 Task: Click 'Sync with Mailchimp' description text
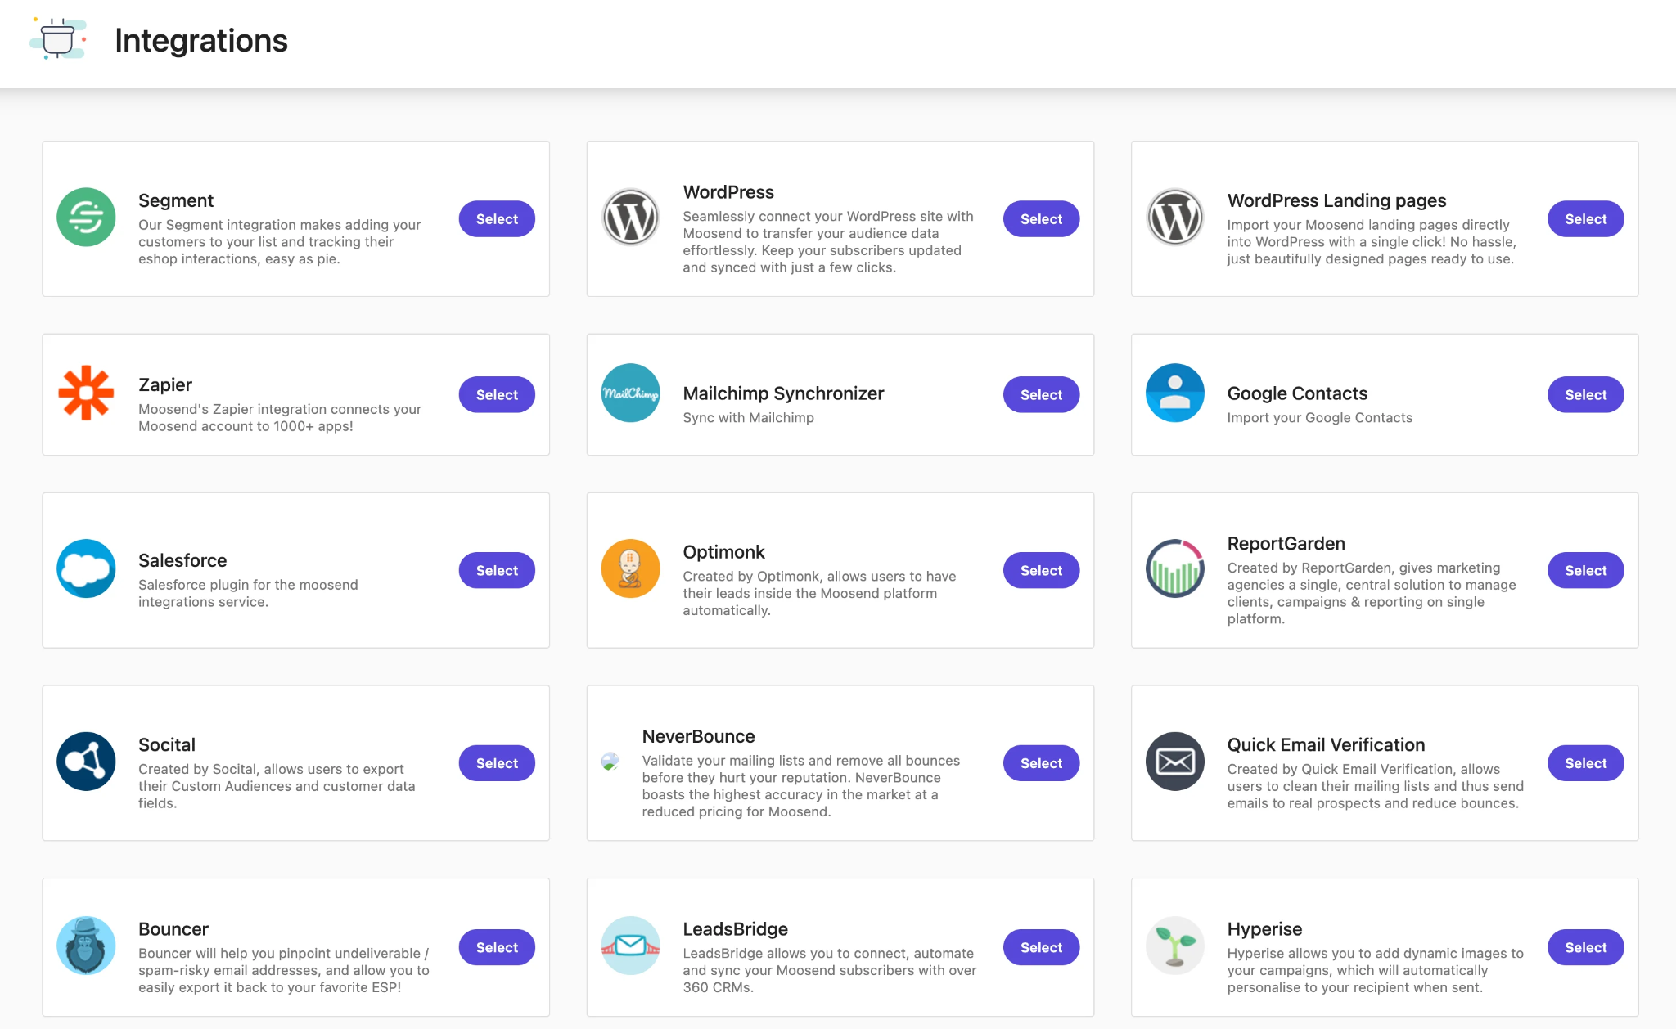(x=748, y=418)
